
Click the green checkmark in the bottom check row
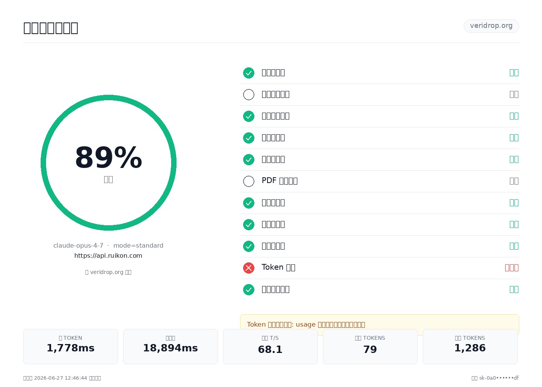[x=249, y=289]
